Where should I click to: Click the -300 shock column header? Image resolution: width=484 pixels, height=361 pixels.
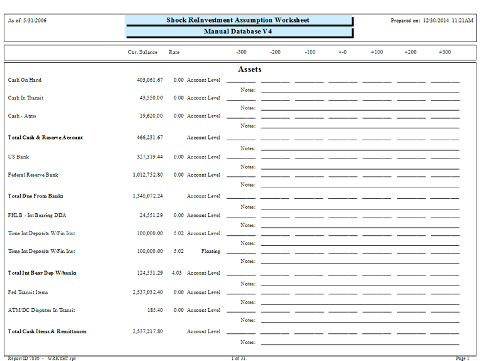tap(241, 52)
